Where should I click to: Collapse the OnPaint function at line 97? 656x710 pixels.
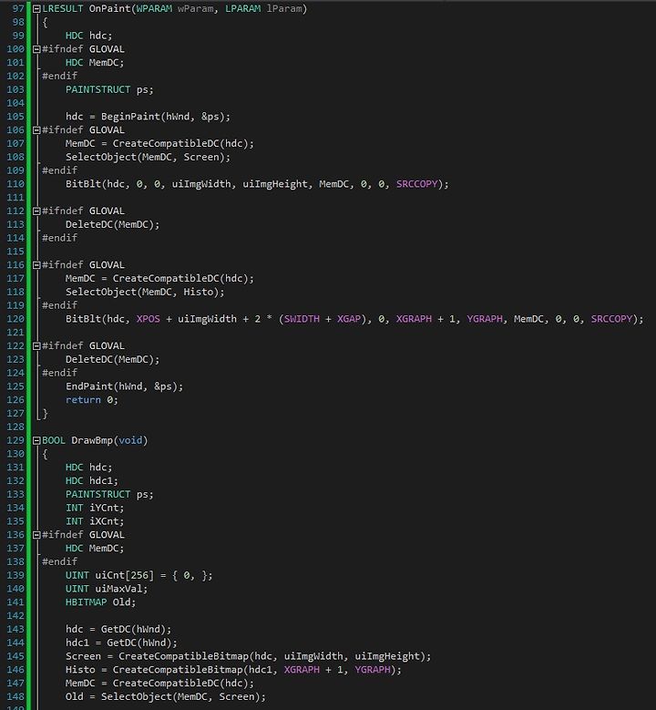pos(36,8)
